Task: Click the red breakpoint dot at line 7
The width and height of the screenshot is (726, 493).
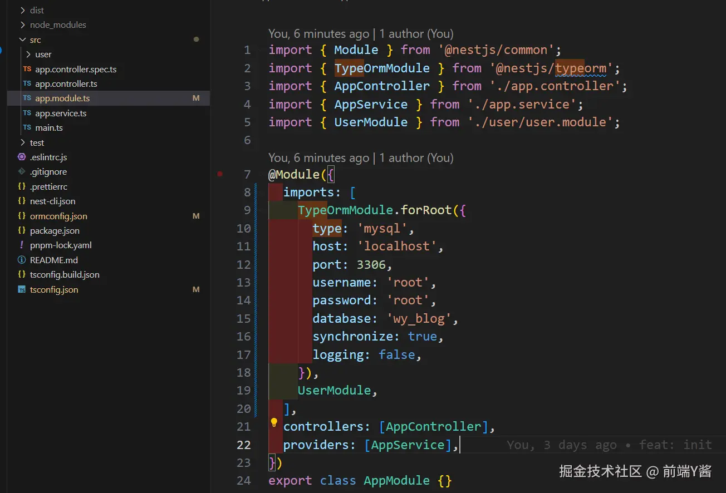Action: point(220,174)
